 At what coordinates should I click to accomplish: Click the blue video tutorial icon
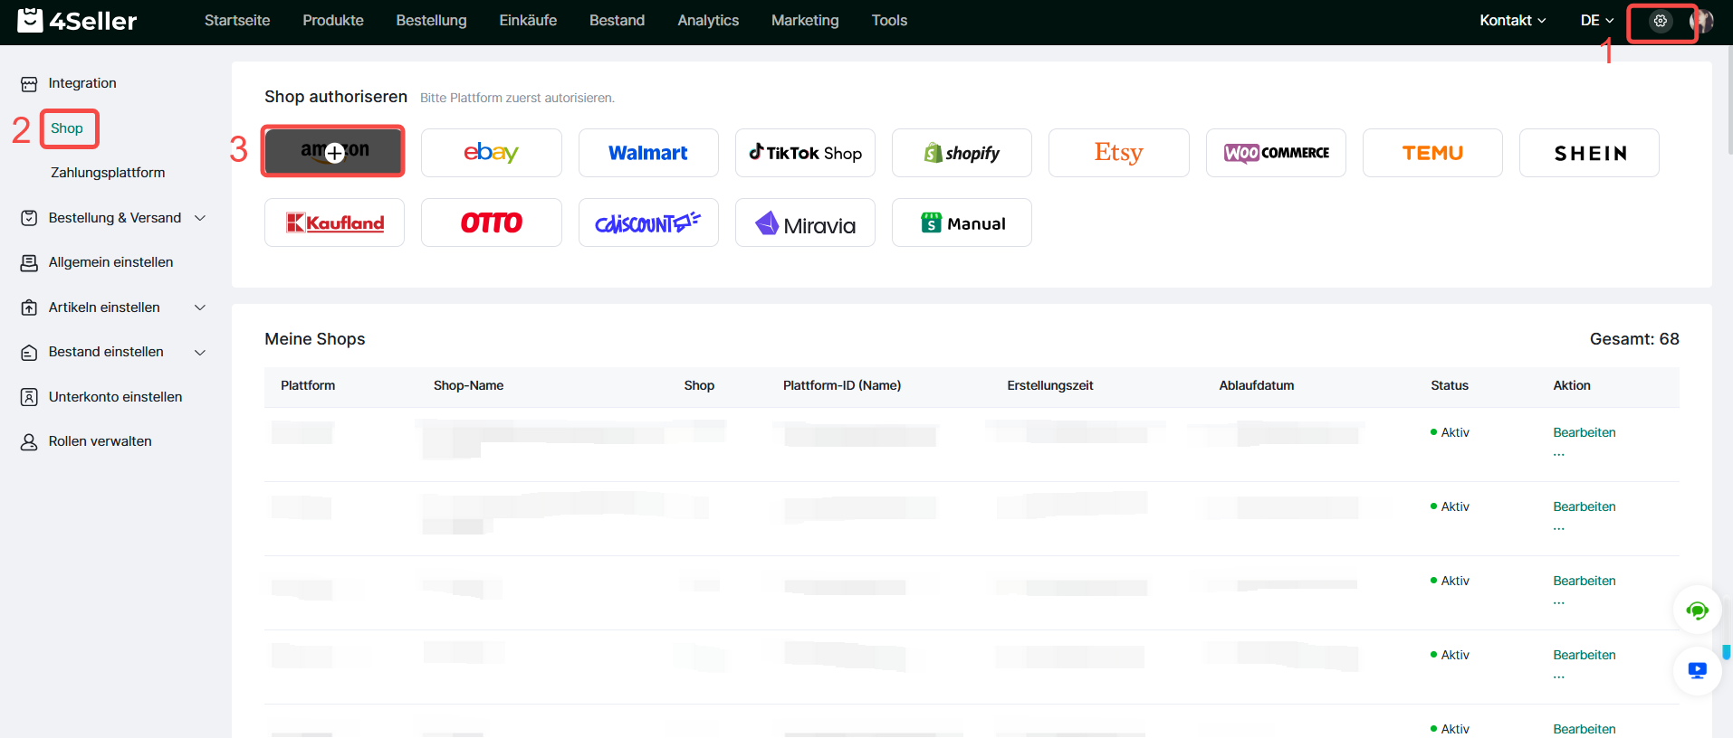pyautogui.click(x=1697, y=670)
